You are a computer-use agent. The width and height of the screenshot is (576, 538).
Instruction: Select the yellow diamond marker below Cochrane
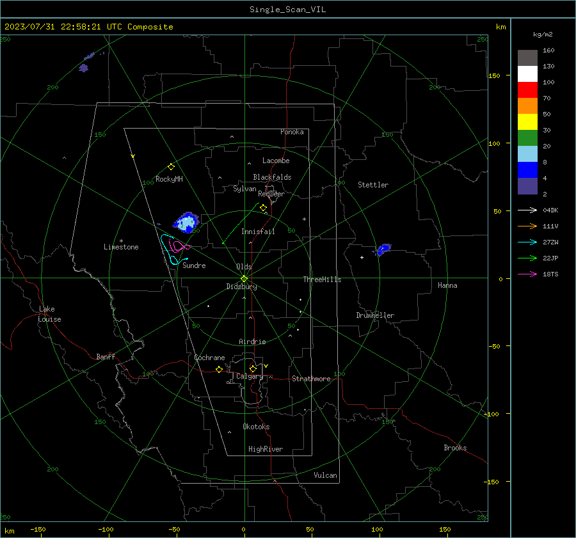219,370
